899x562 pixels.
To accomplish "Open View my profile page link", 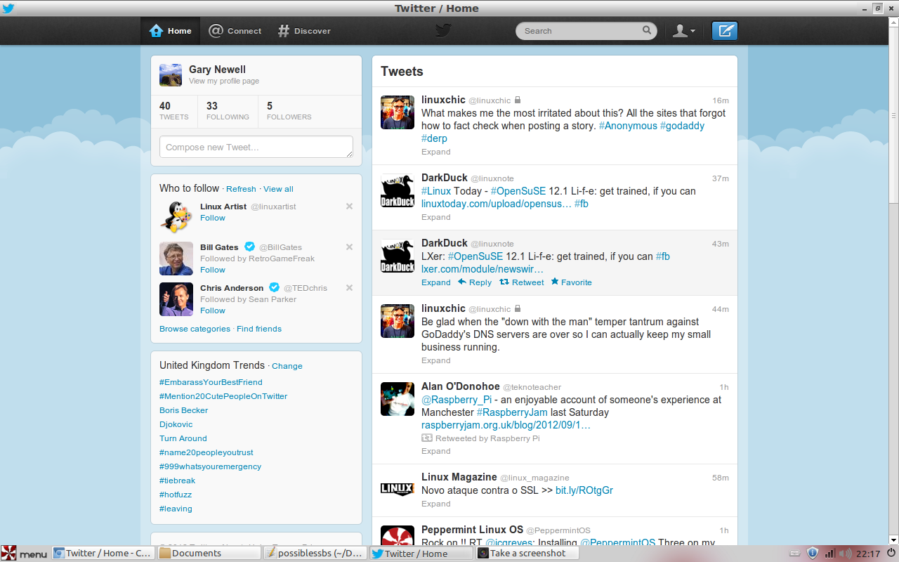I will pyautogui.click(x=224, y=81).
